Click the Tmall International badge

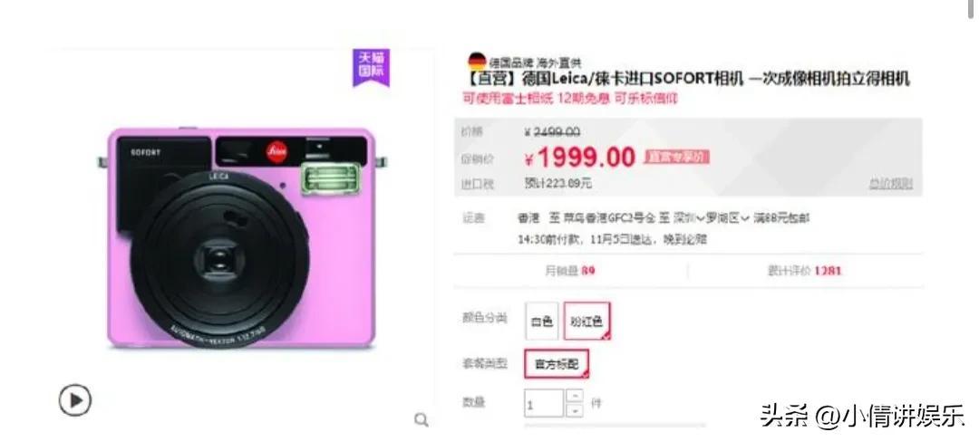click(371, 67)
